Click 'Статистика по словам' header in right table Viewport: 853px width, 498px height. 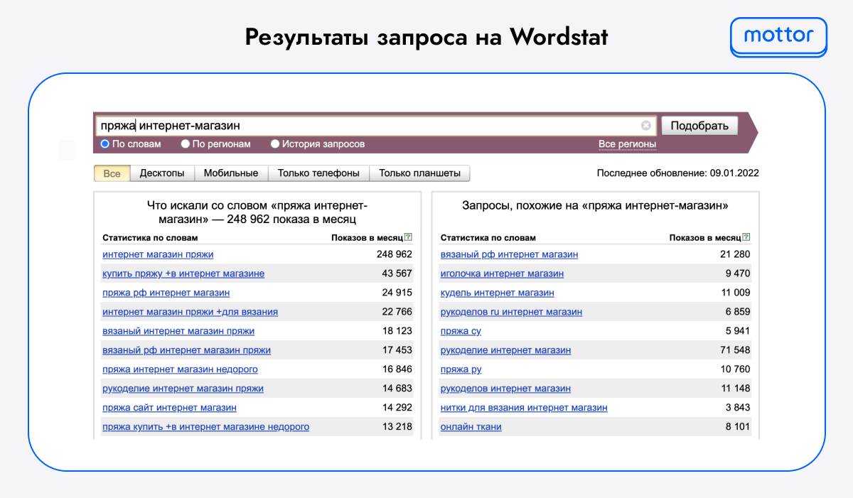point(488,237)
